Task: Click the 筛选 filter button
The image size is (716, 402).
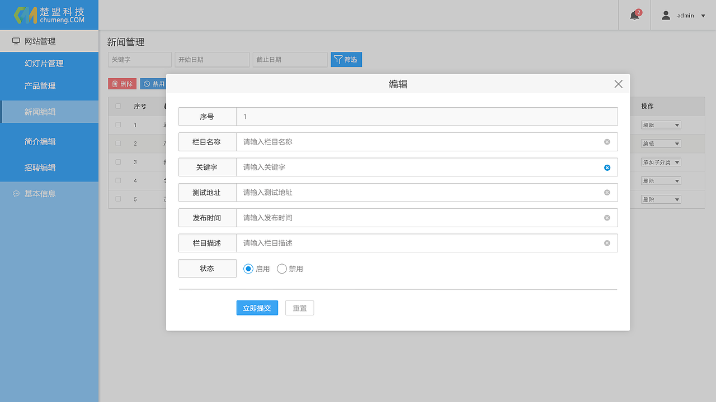Action: (x=346, y=60)
